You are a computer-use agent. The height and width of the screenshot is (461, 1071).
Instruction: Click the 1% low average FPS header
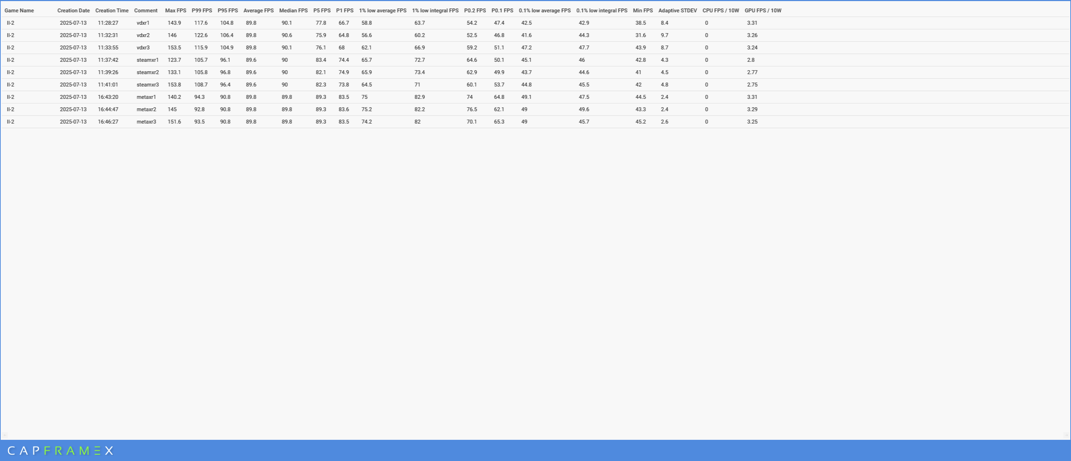pyautogui.click(x=383, y=10)
